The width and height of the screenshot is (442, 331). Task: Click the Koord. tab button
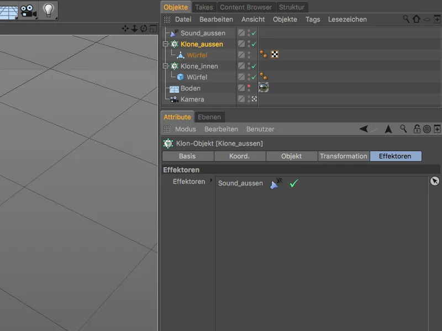click(240, 156)
